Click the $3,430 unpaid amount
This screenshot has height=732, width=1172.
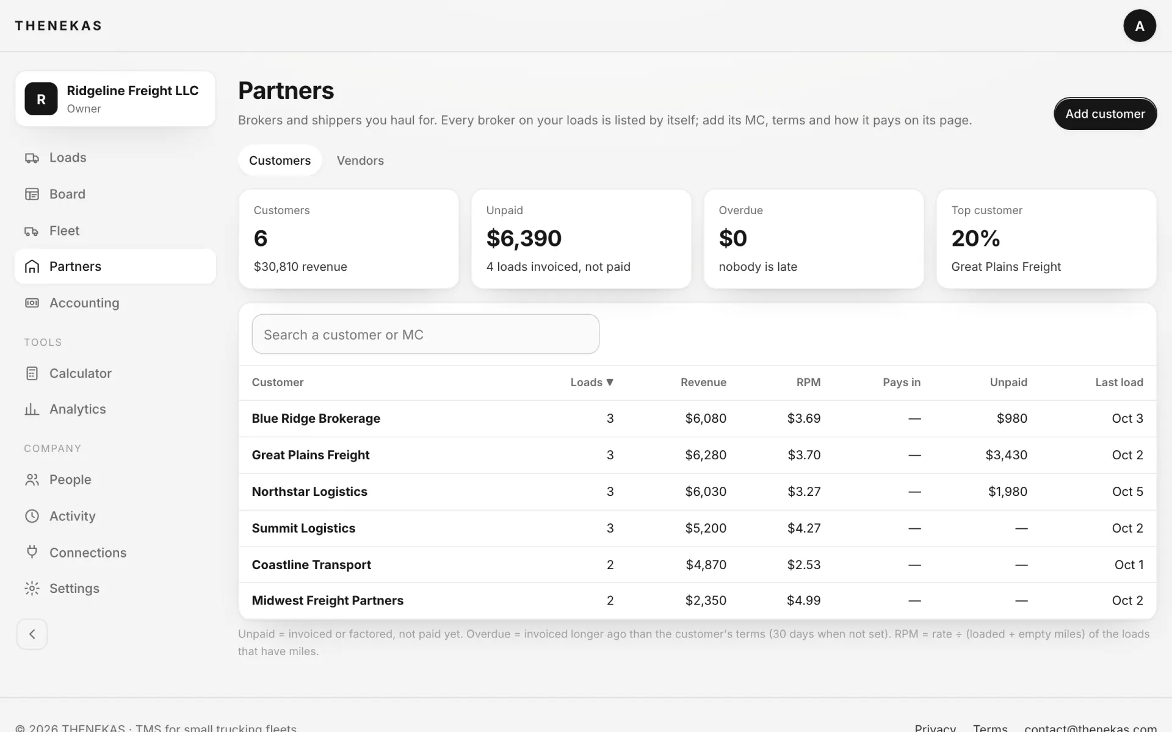click(x=1006, y=455)
